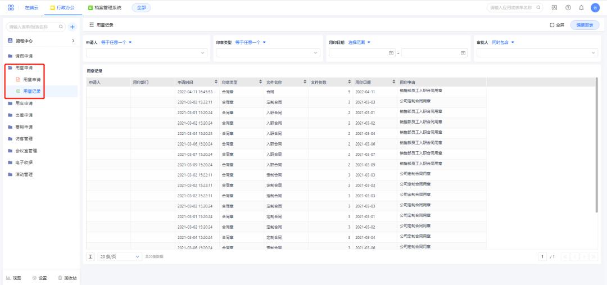
Task: Open 费用申请 folder label
Action: (x=24, y=127)
